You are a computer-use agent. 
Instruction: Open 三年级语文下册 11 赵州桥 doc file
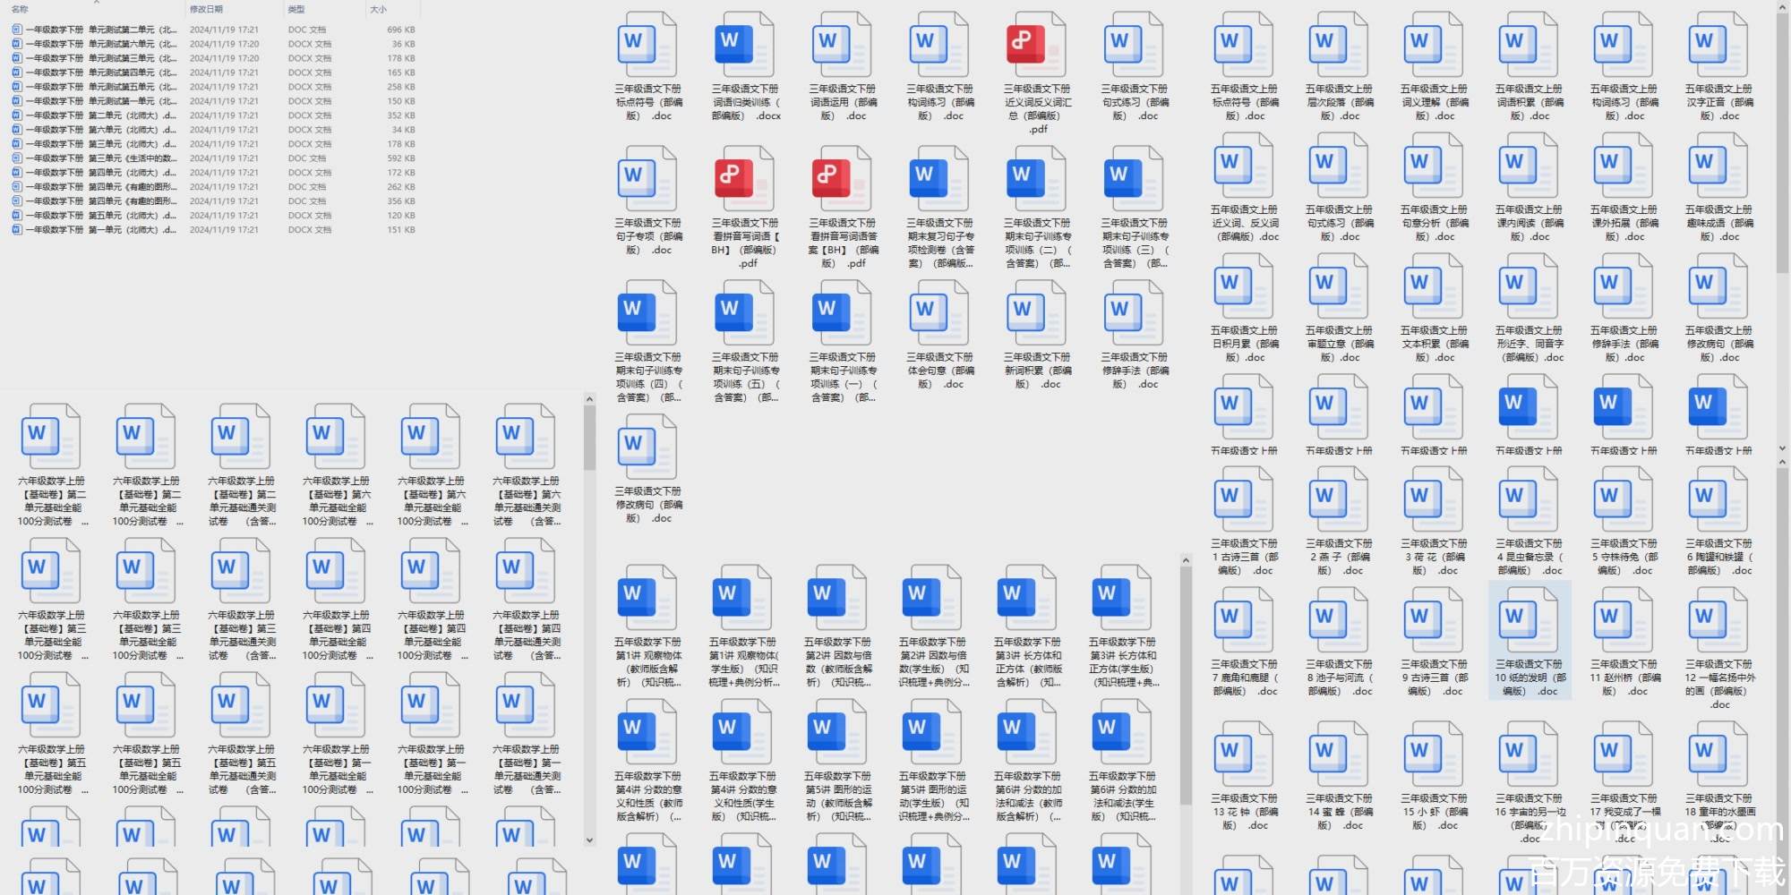click(1624, 644)
